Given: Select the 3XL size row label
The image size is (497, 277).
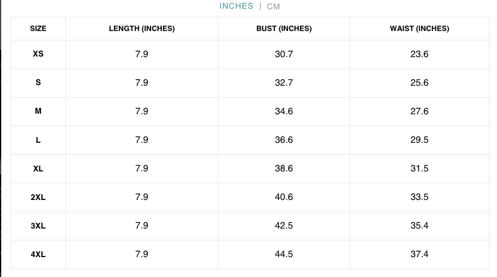Looking at the screenshot, I should coord(38,225).
